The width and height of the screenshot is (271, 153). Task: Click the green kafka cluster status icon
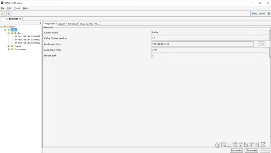(8, 30)
